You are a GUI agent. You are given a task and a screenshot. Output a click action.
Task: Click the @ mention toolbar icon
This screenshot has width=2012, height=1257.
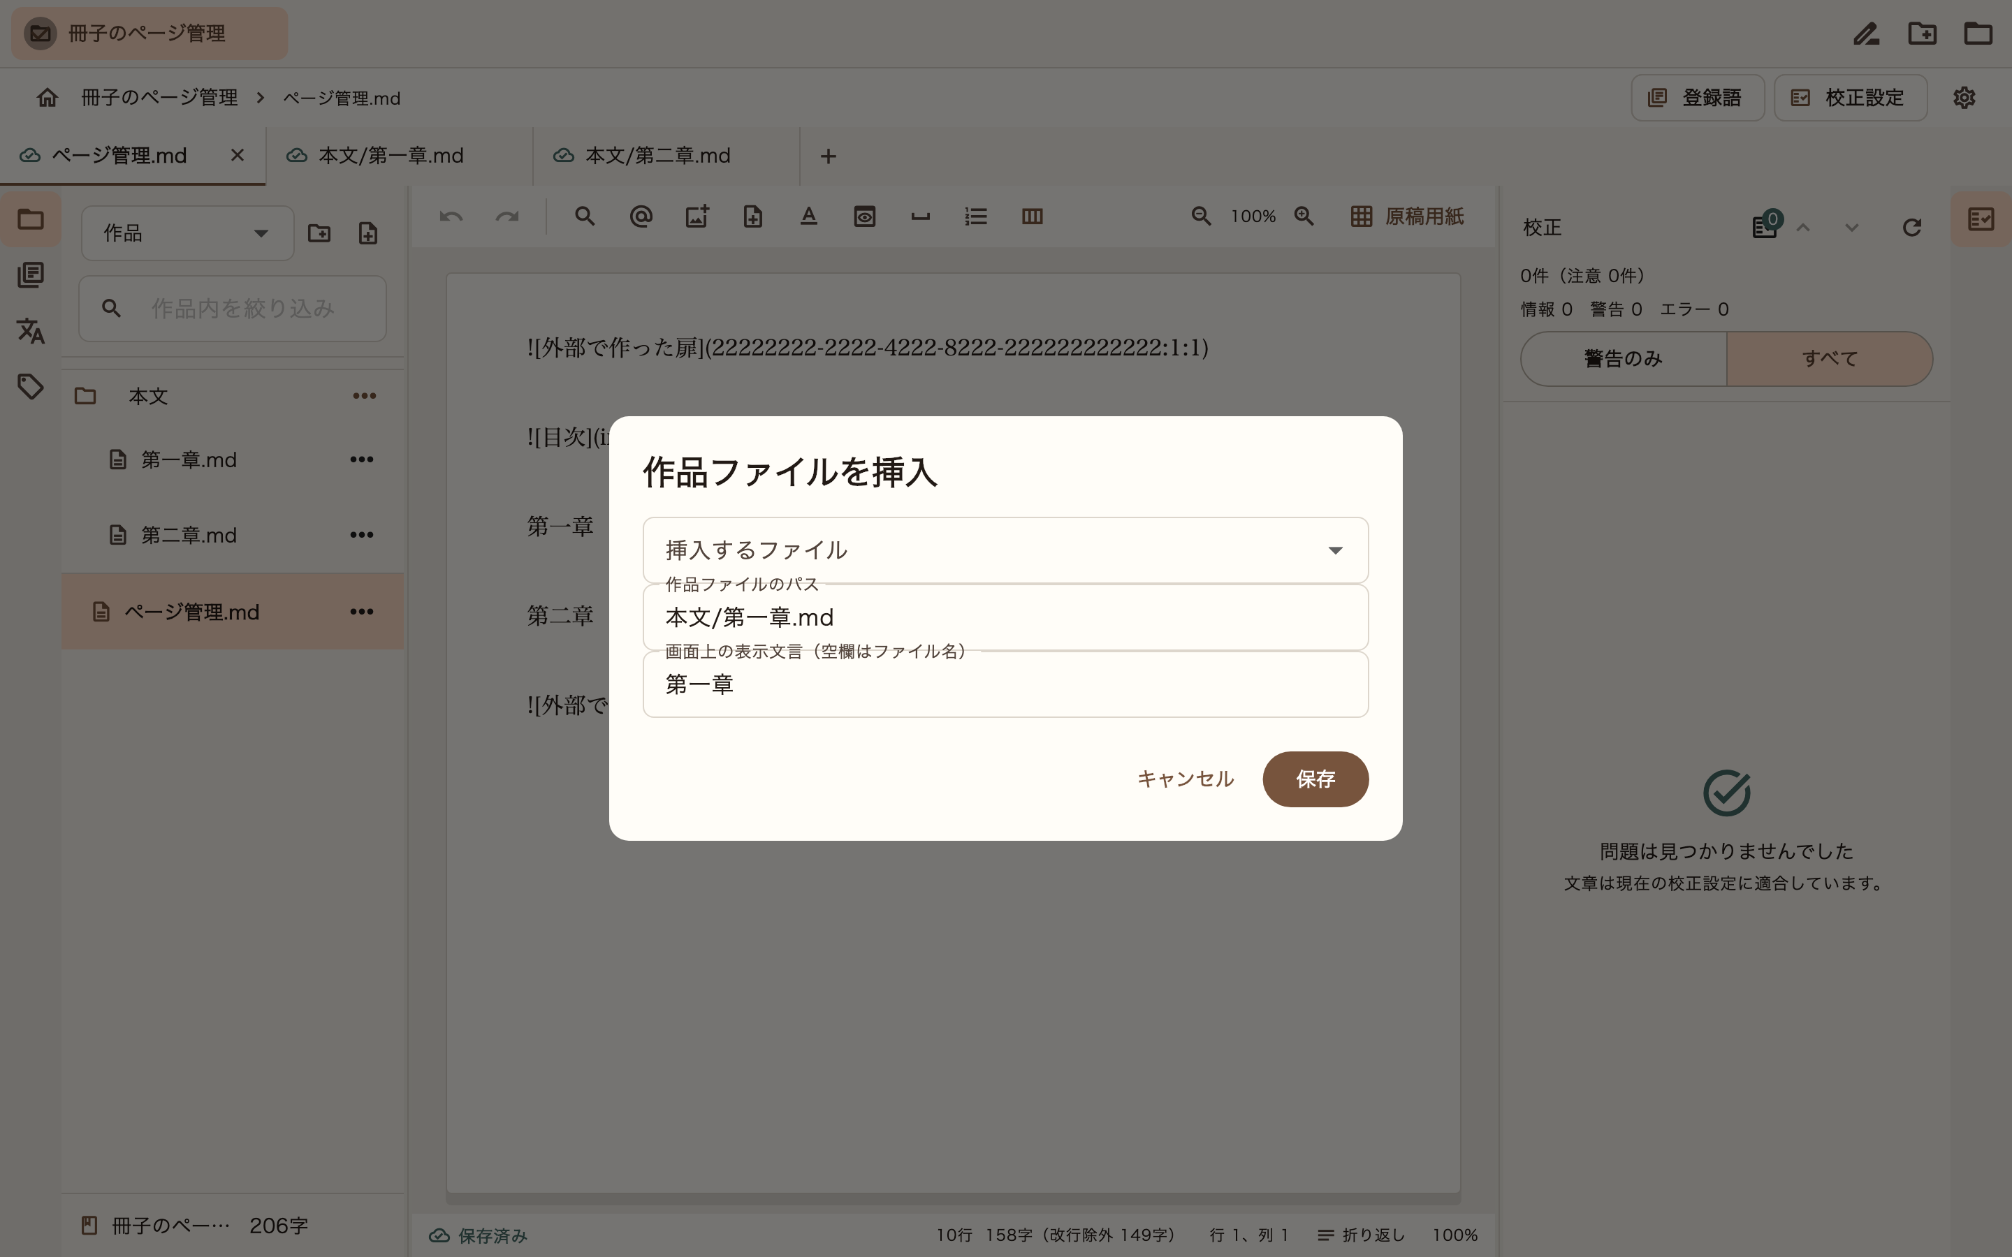click(x=641, y=217)
